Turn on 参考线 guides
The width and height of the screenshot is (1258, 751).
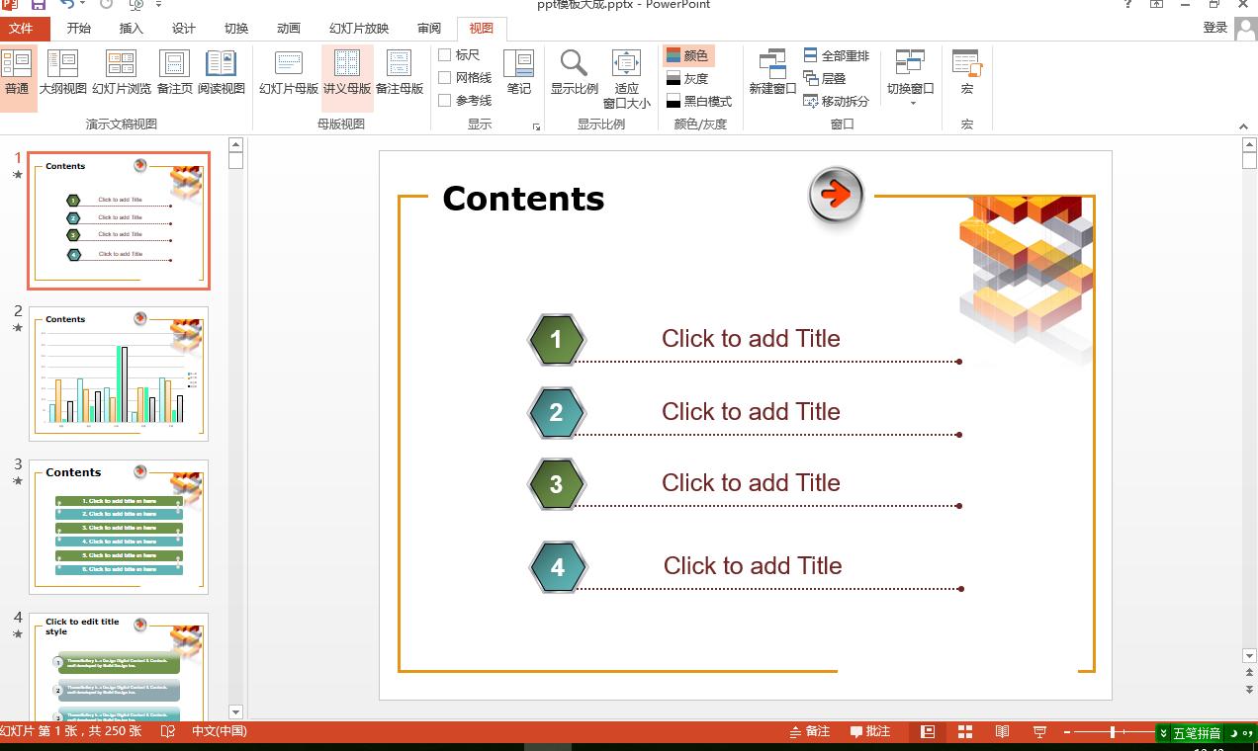[445, 99]
